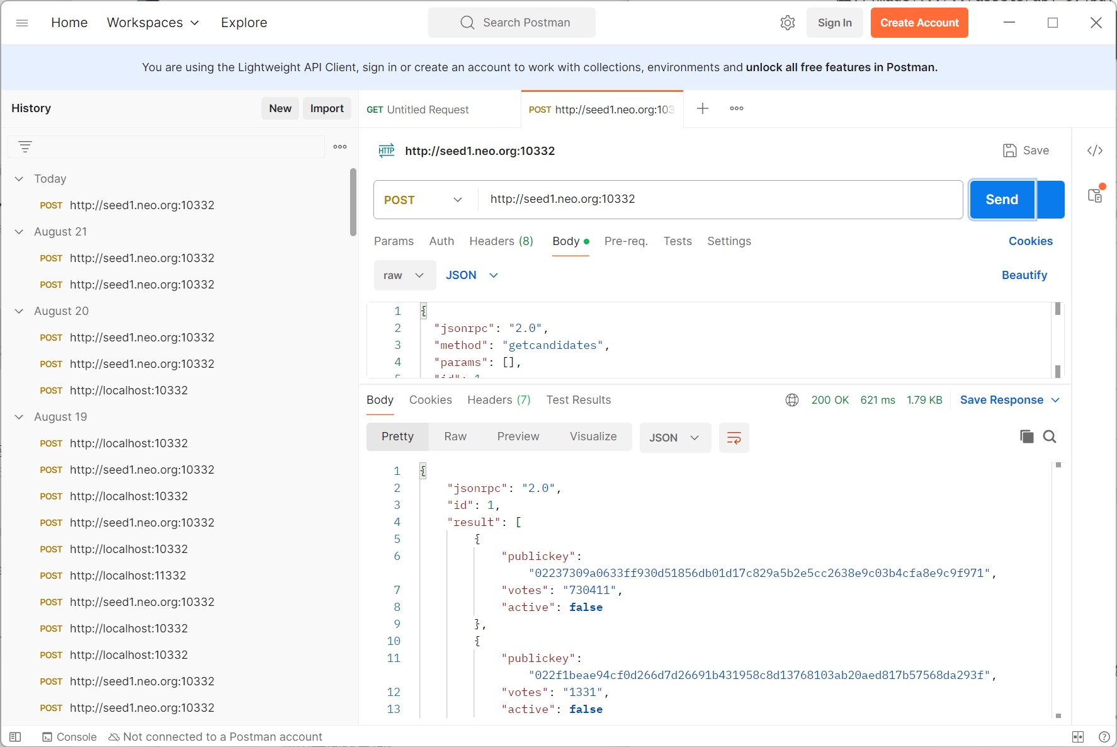The image size is (1117, 747).
Task: Collapse the August 19 history group
Action: [x=19, y=417]
